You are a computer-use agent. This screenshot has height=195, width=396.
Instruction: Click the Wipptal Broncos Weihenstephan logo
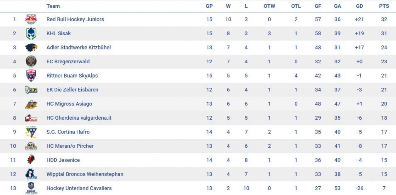[x=31, y=174]
